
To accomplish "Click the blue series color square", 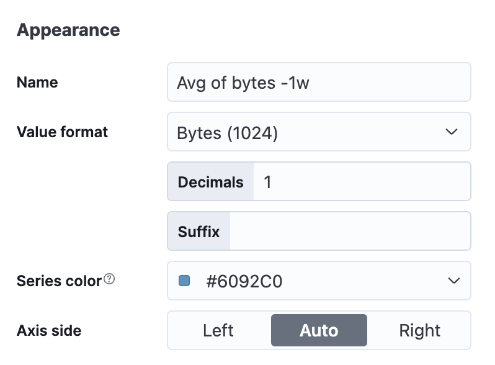I will (184, 281).
